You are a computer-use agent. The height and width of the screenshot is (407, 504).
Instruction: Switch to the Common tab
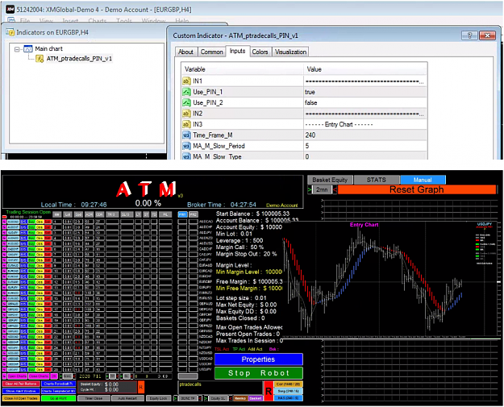pyautogui.click(x=211, y=52)
